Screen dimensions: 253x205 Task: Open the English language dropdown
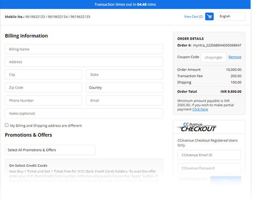click(x=231, y=16)
